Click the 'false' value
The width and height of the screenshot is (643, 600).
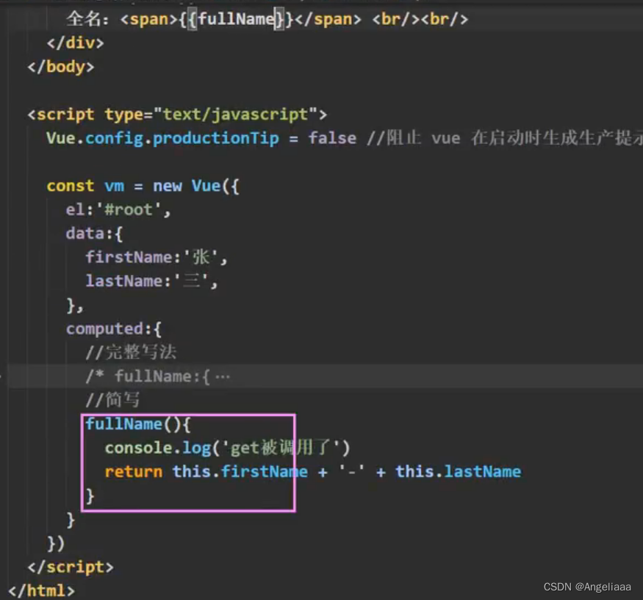point(332,138)
